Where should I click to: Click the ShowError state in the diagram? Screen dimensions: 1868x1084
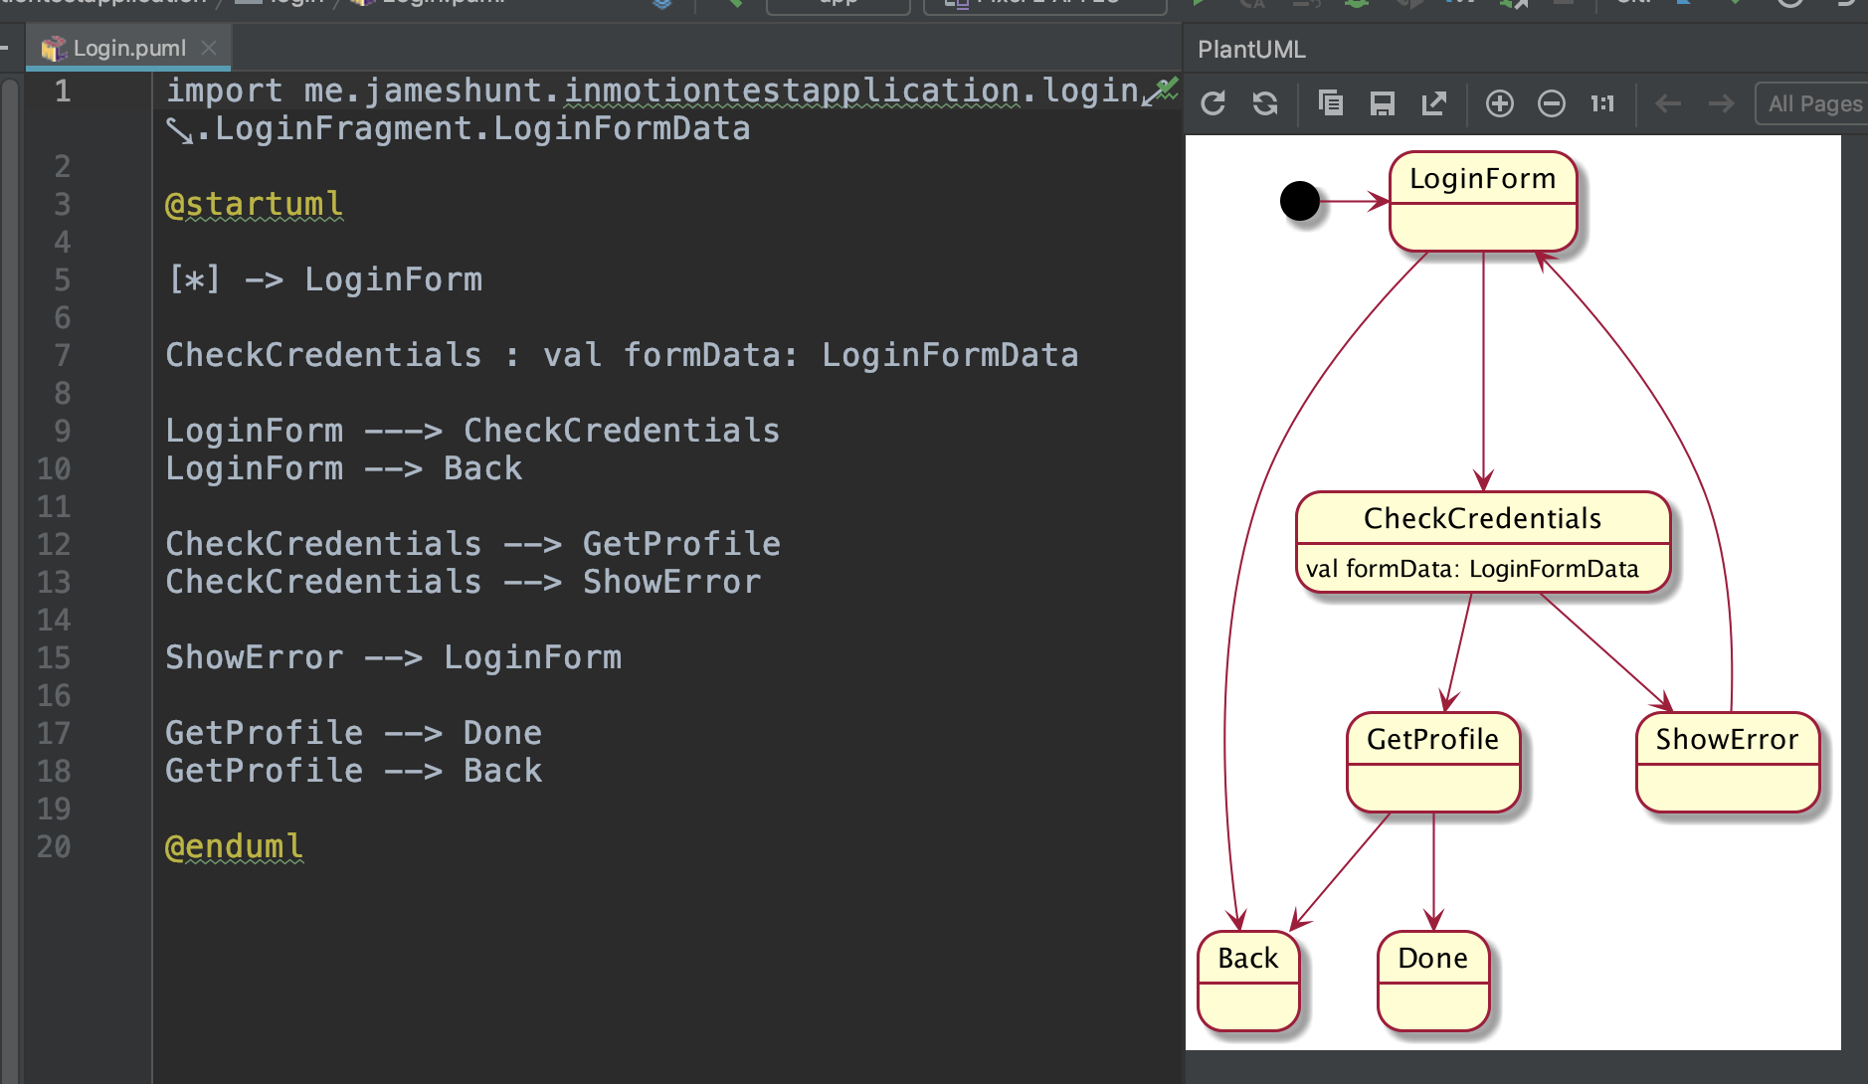[x=1728, y=762]
